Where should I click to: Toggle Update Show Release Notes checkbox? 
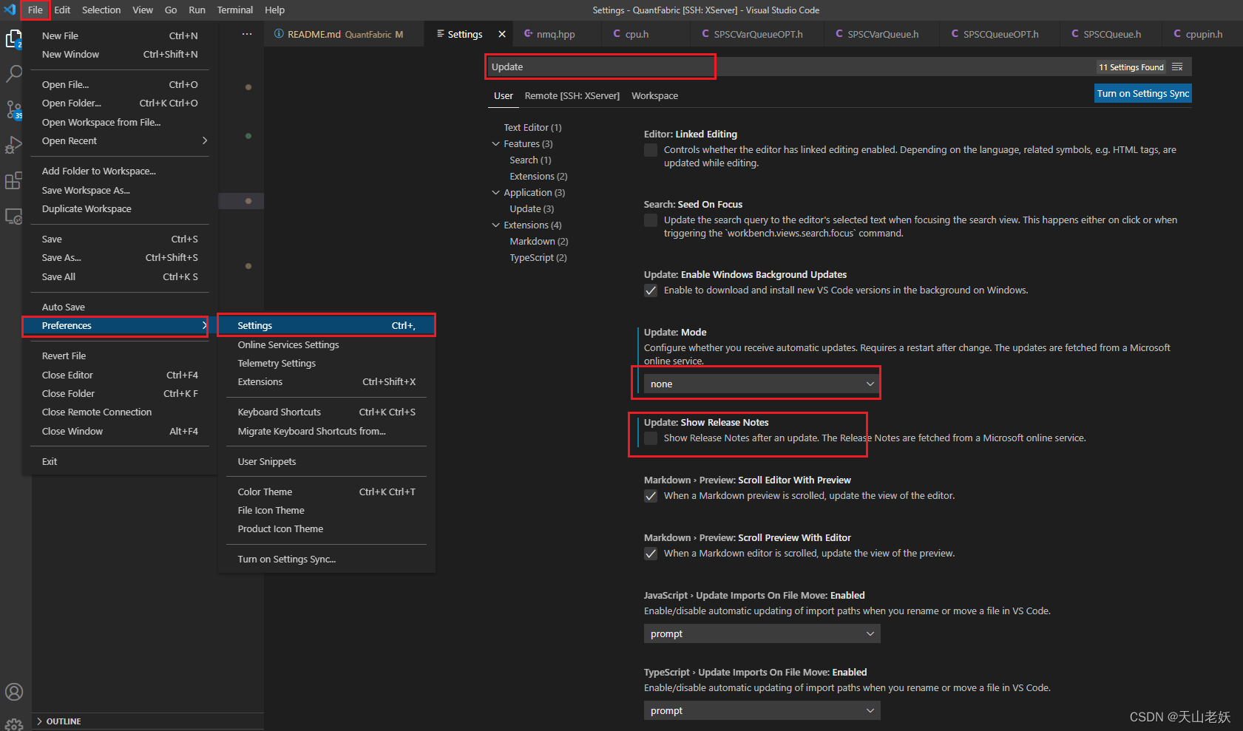point(651,438)
